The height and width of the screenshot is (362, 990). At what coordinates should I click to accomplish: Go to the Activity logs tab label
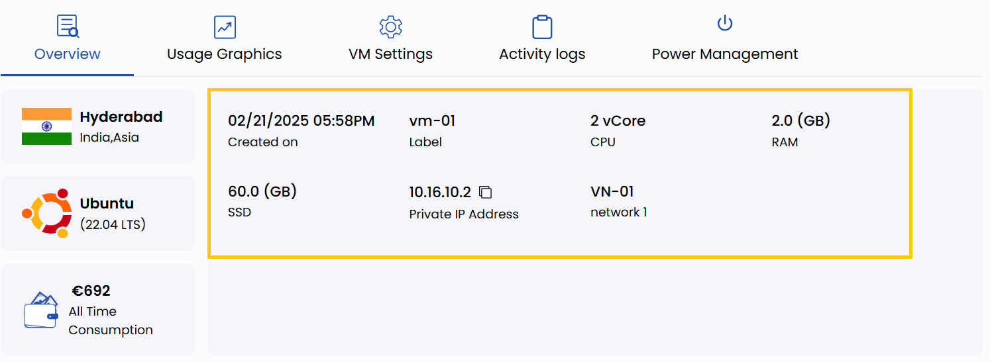[x=542, y=54]
